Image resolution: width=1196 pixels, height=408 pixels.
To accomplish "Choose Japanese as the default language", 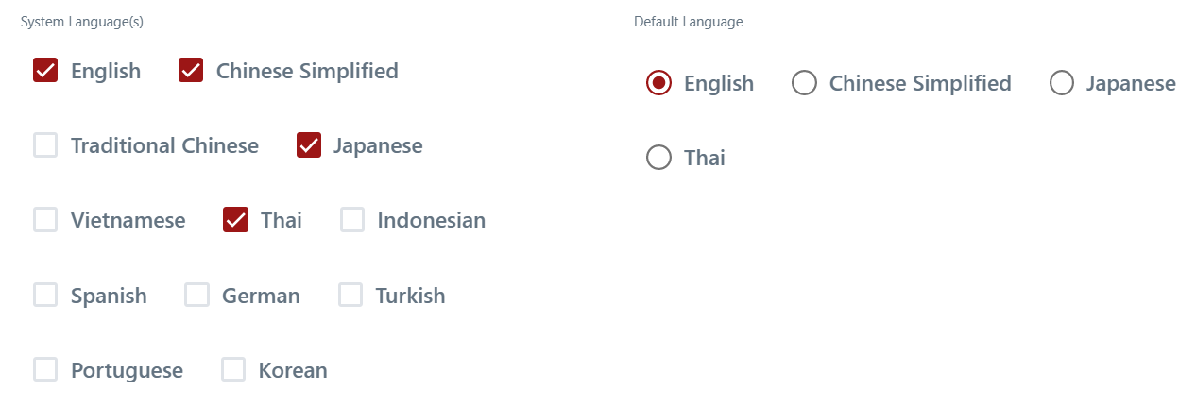I will point(1062,83).
